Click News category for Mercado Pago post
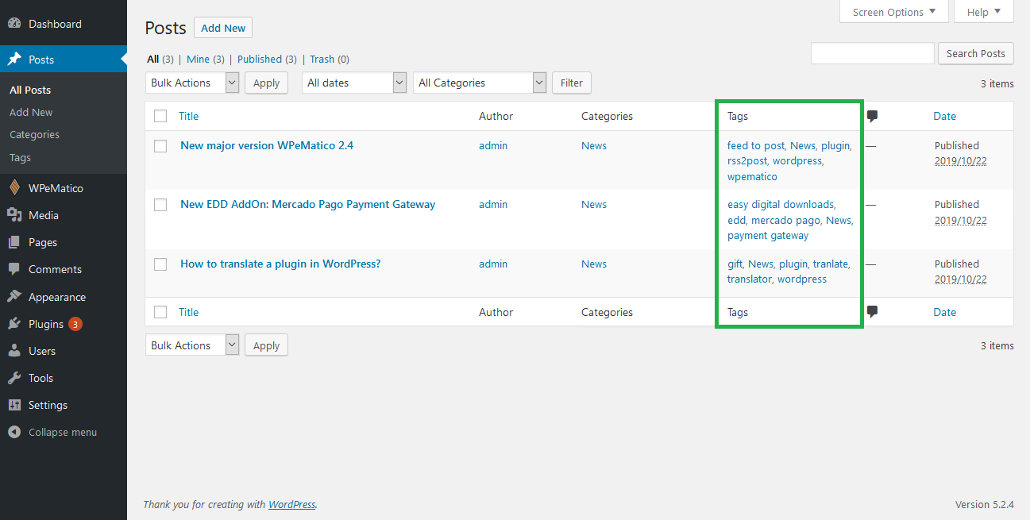 [x=593, y=205]
